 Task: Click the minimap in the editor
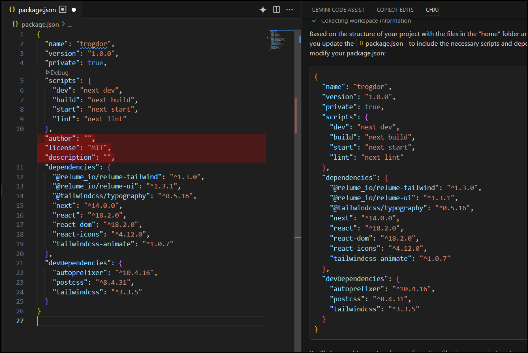click(281, 40)
